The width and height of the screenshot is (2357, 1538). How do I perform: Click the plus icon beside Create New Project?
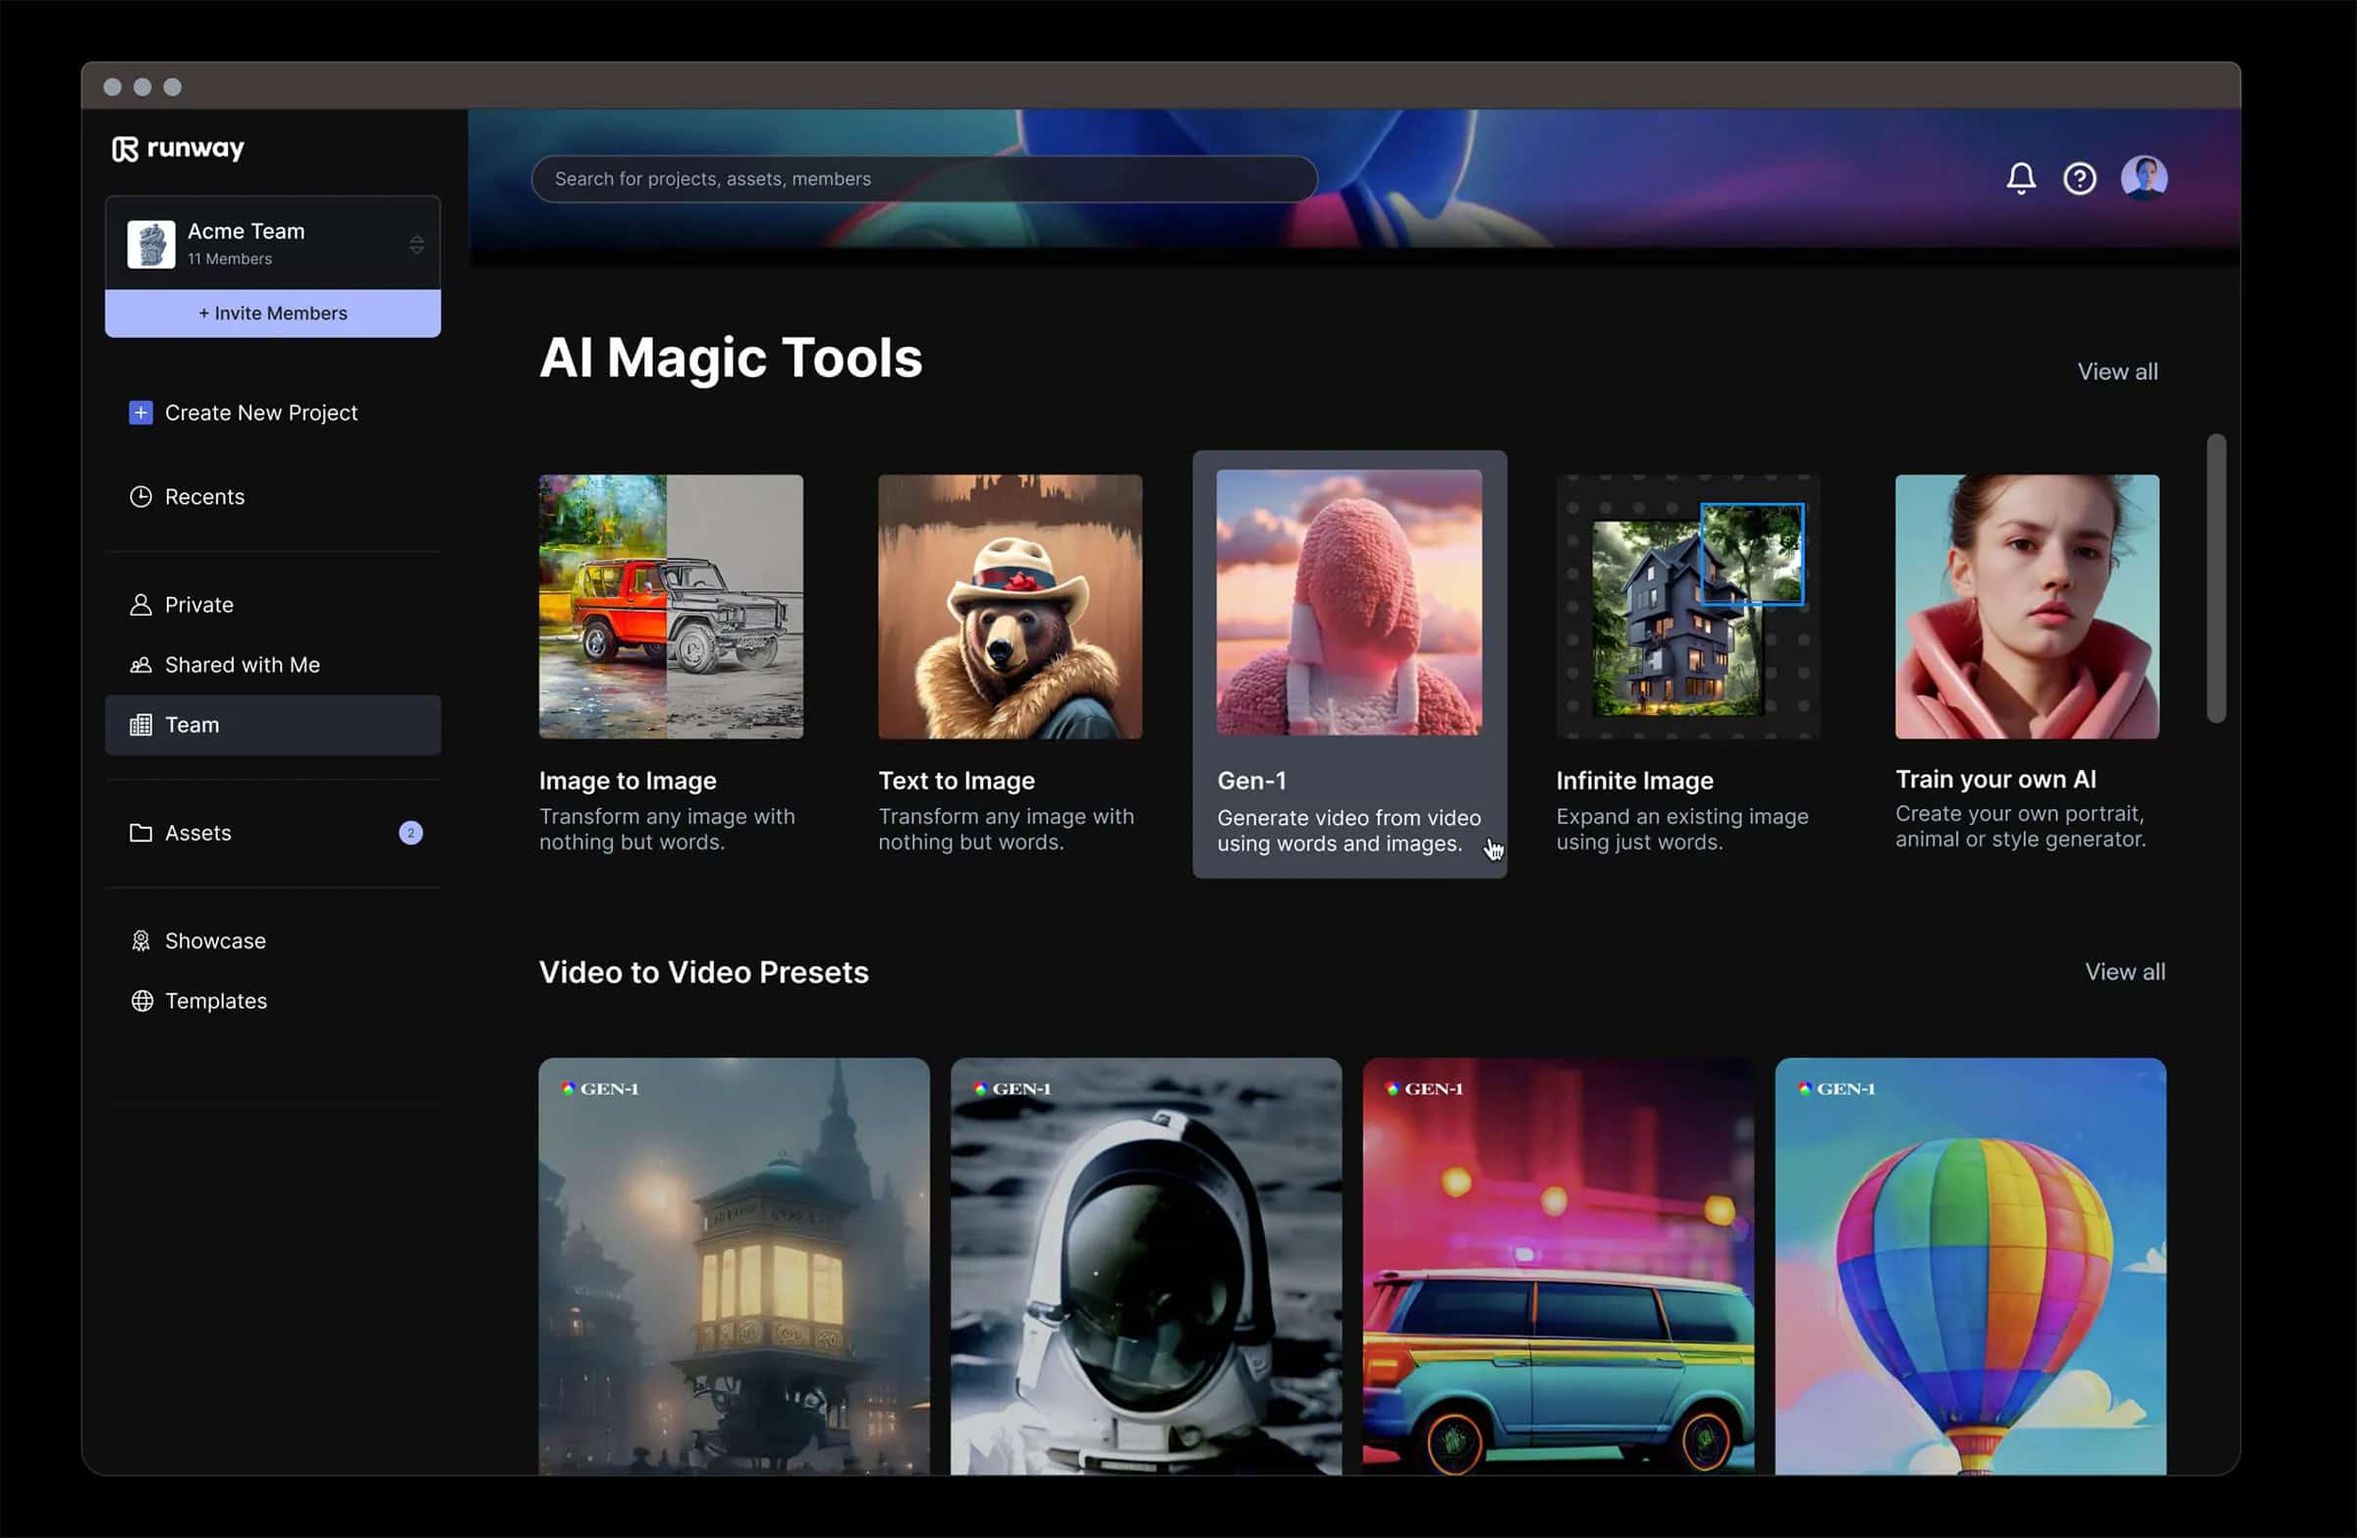[140, 412]
